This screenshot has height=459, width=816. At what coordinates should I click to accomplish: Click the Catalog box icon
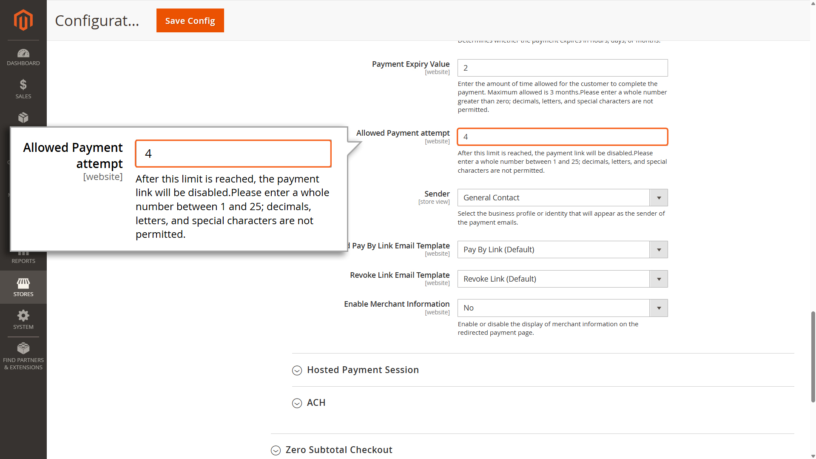coord(23,117)
